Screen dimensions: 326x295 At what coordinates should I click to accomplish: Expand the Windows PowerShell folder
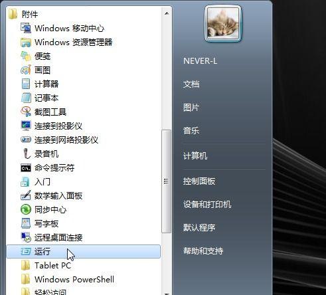pyautogui.click(x=68, y=279)
